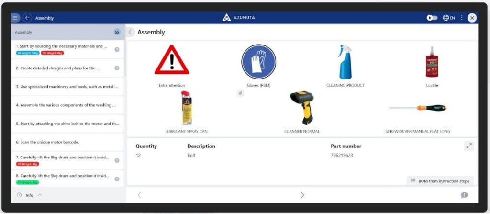Image resolution: width=490 pixels, height=214 pixels.
Task: Click the help icon on step 7
Action: click(x=117, y=160)
